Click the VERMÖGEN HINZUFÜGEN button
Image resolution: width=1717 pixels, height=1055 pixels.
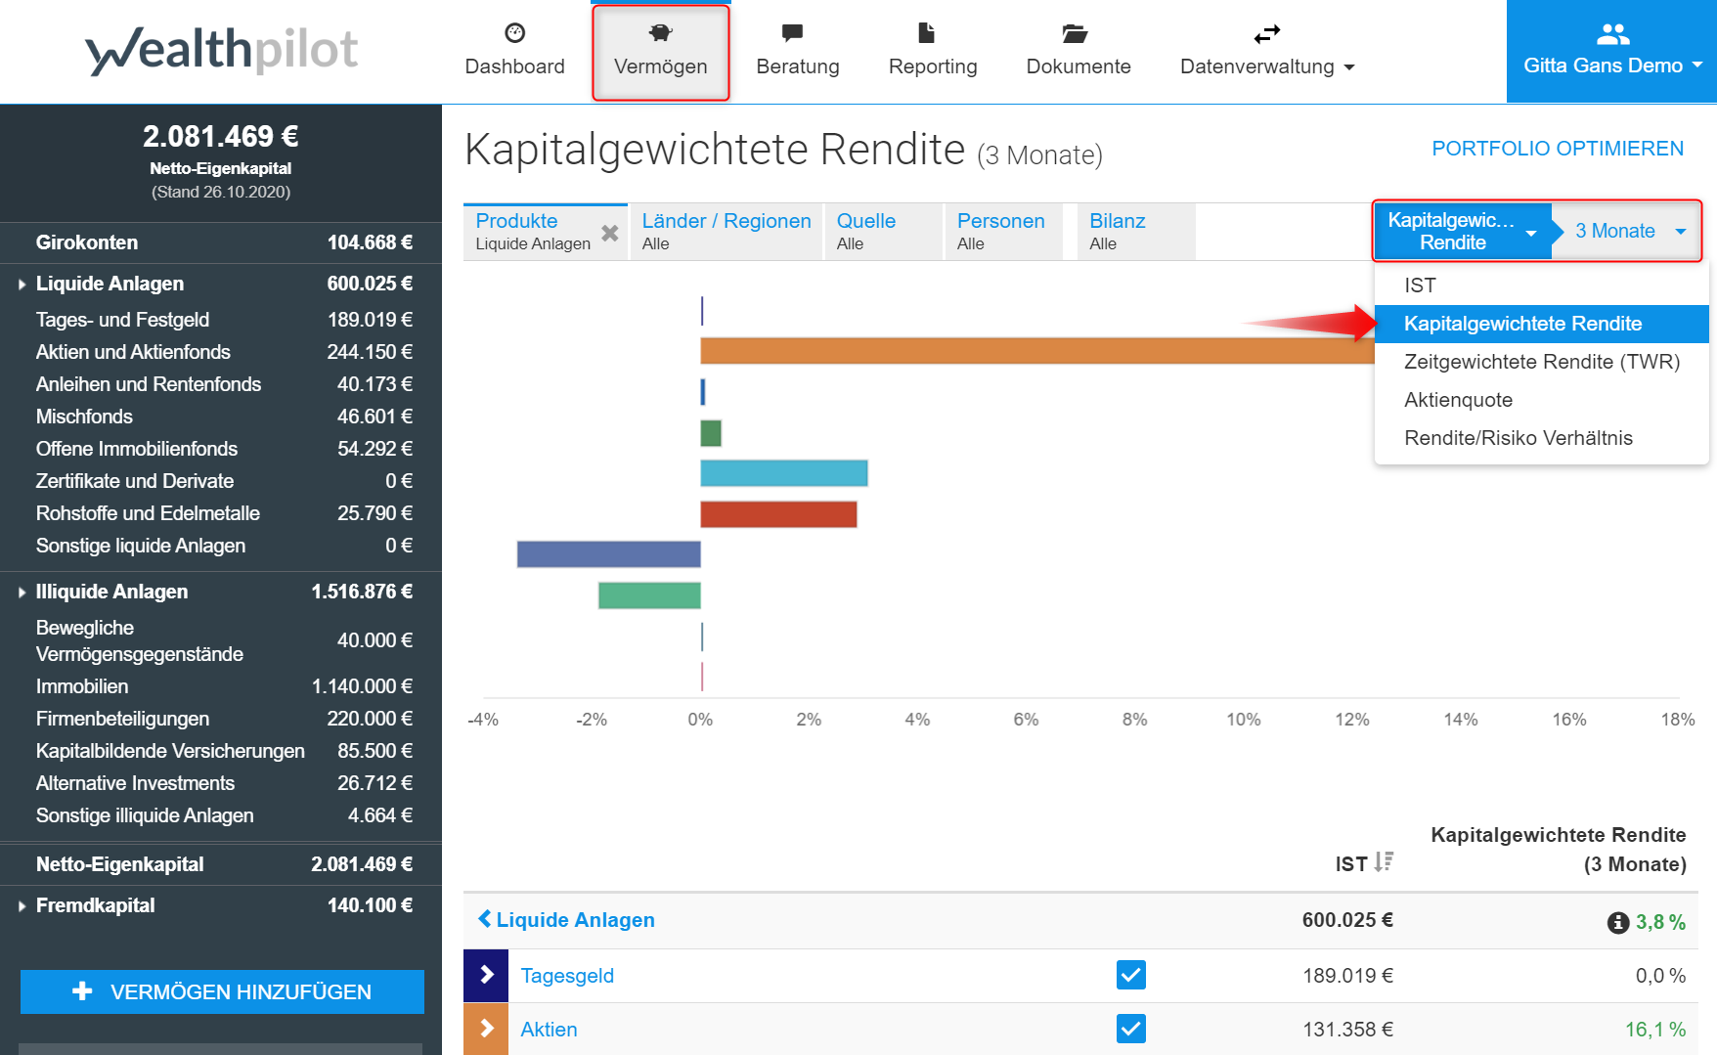pos(222,991)
